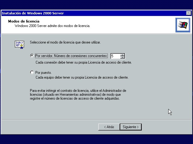This screenshot has height=144, width=193.
Task: Increase concurrent connections with the up arrow
Action: (122, 55)
